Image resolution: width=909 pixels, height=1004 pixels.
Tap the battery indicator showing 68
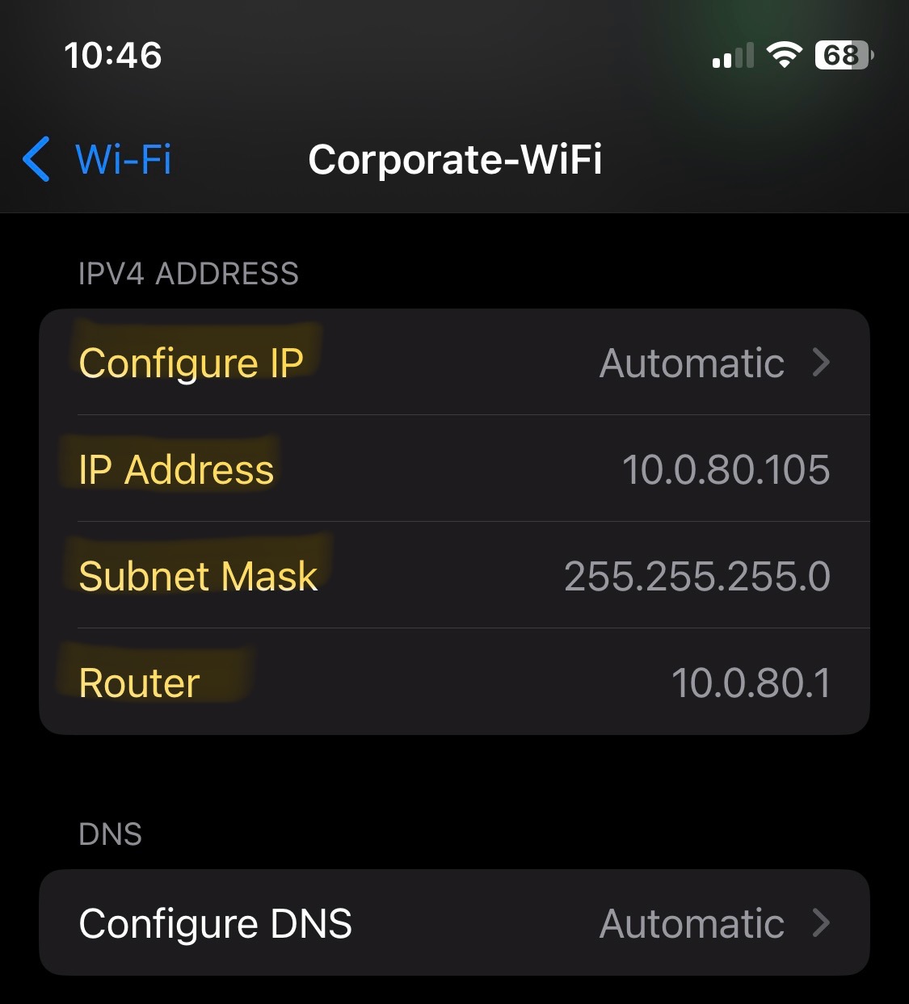[844, 55]
